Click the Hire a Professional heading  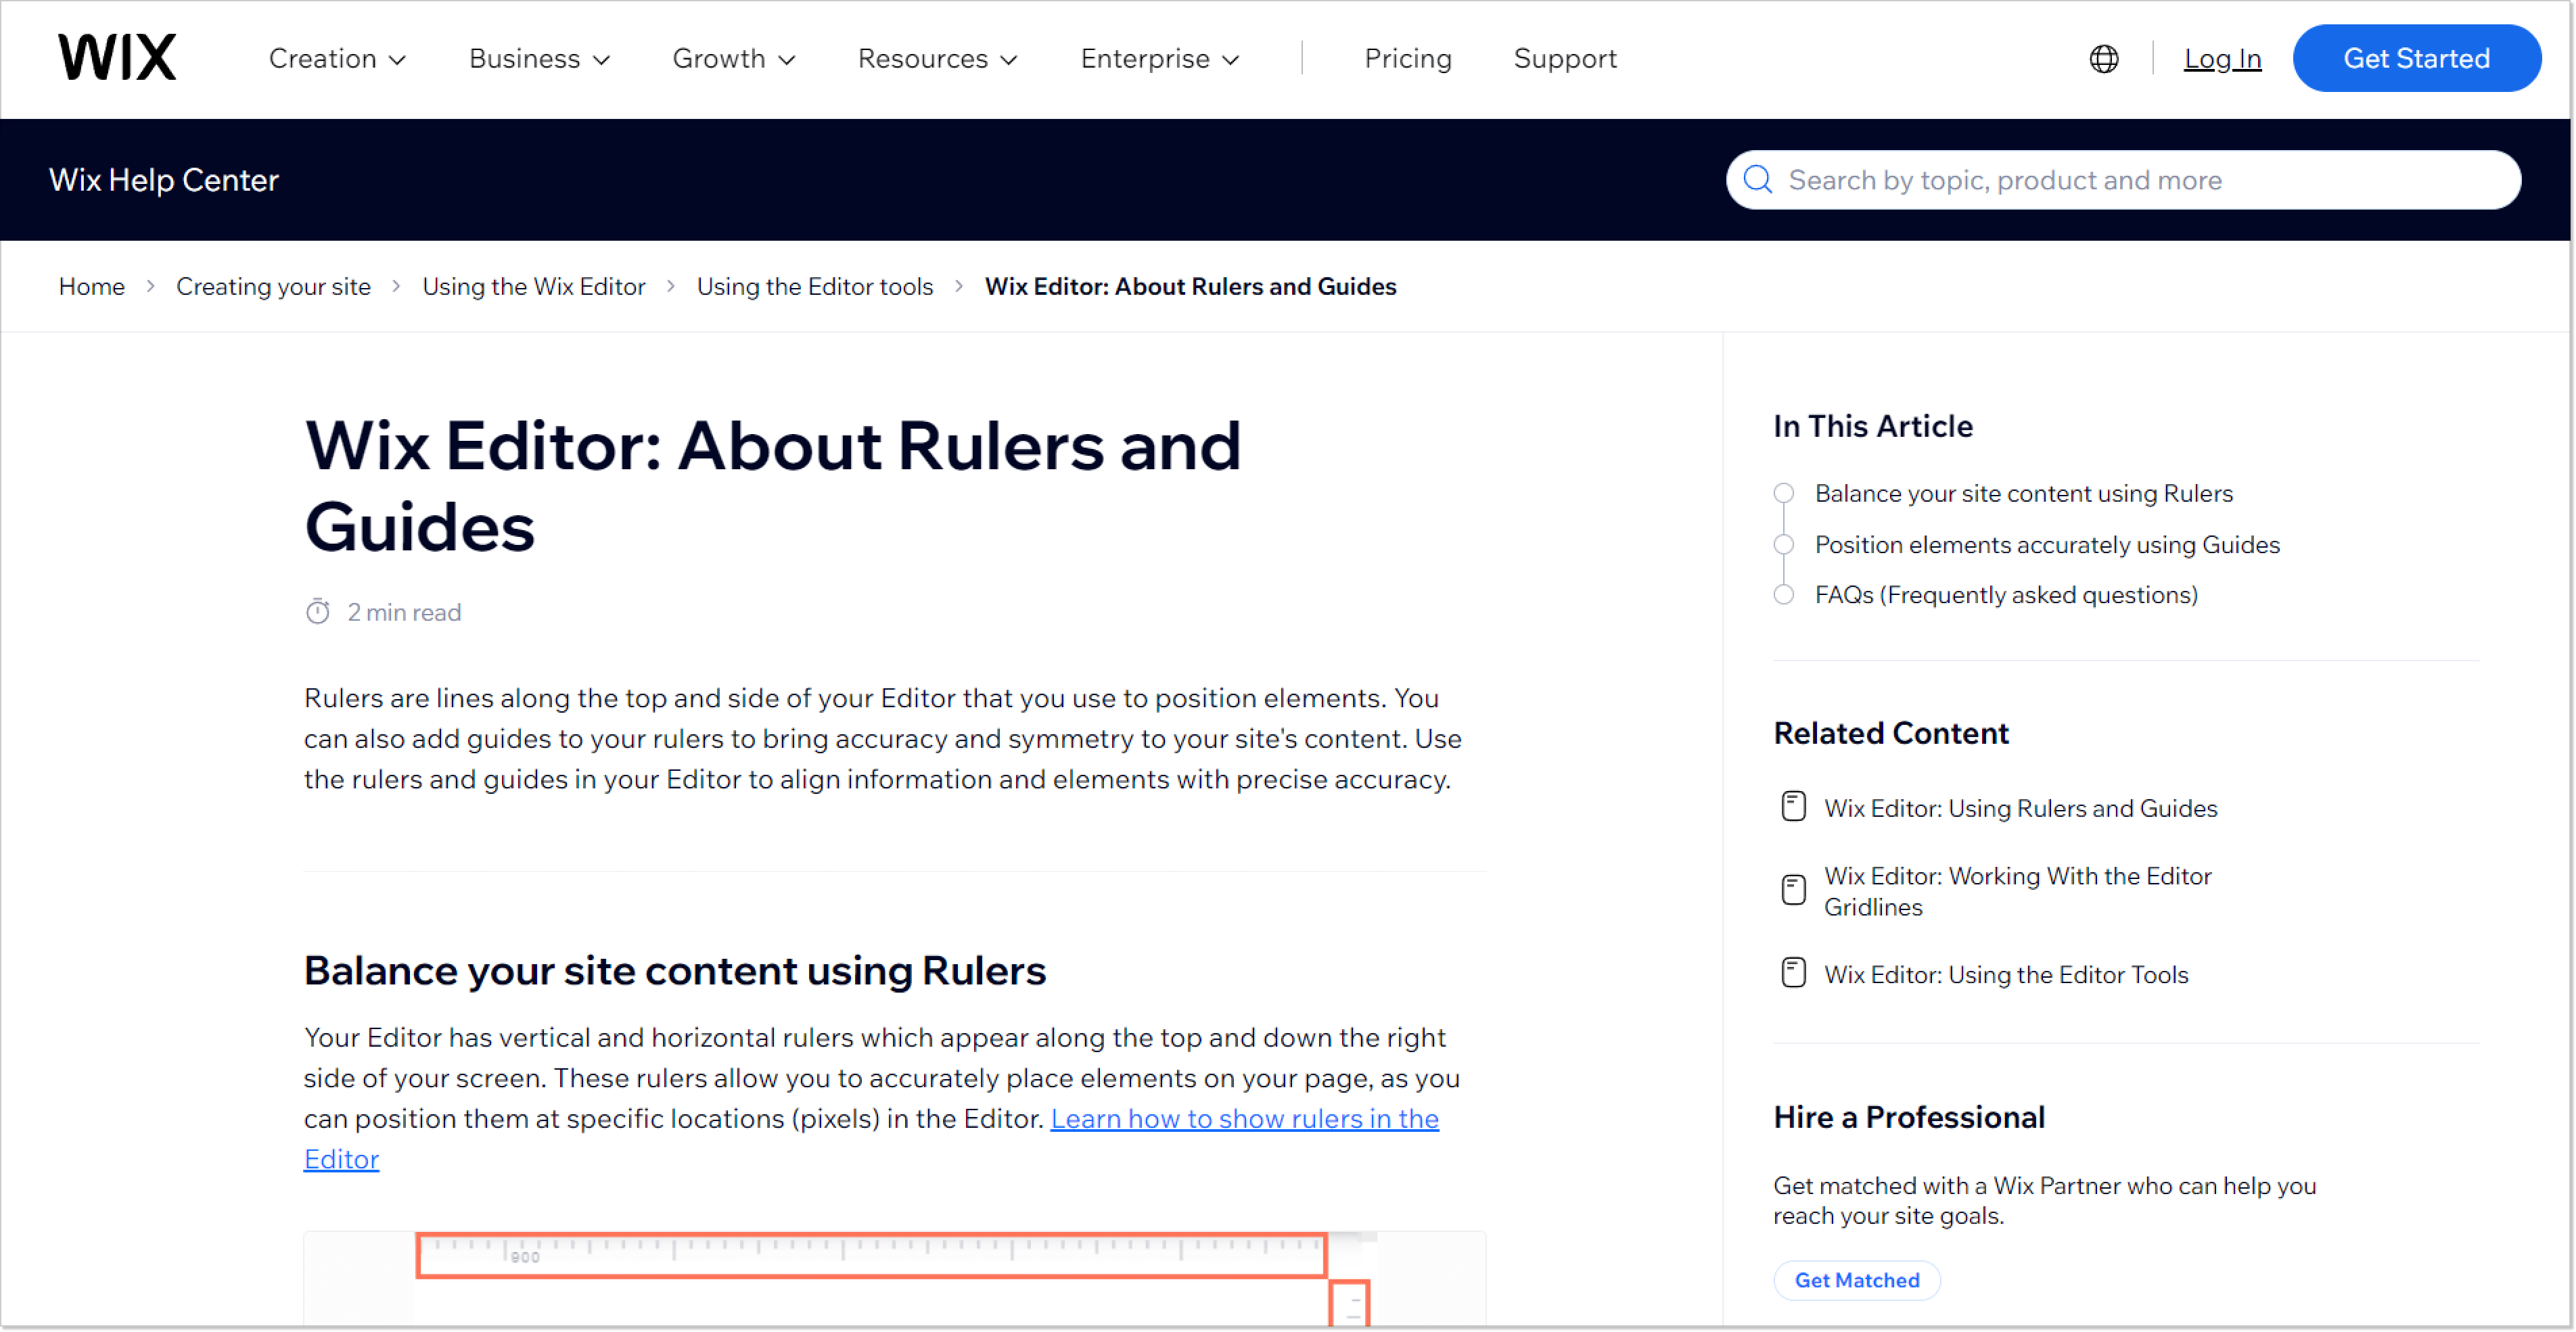1909,1117
